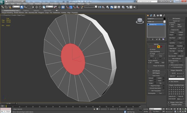Click the Select and Link tool icon

tap(2, 7)
